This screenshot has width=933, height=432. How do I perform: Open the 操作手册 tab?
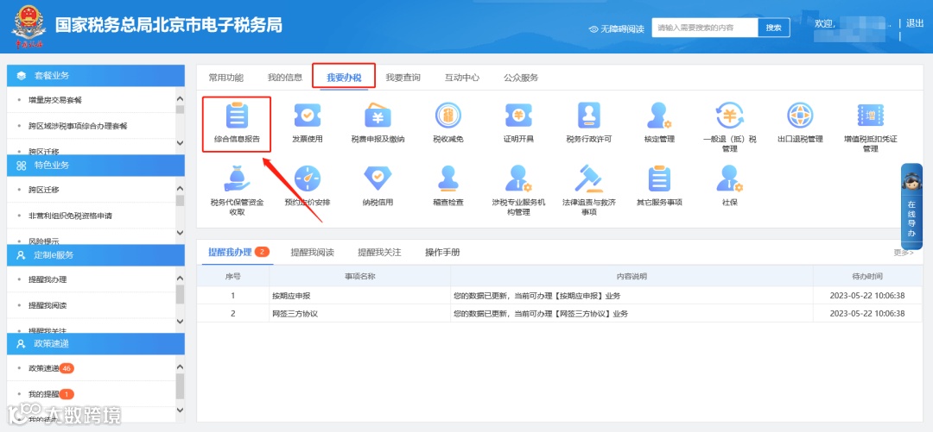tap(442, 252)
